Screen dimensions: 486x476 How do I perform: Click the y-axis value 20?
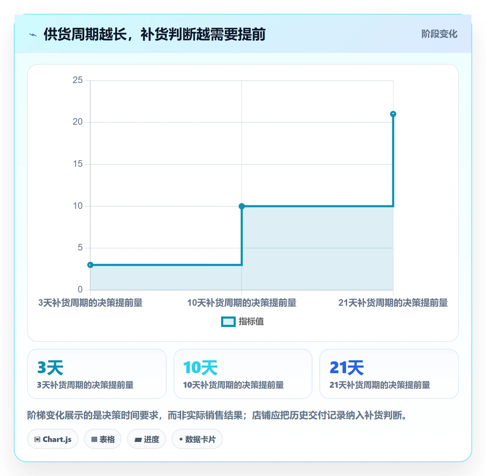[78, 122]
